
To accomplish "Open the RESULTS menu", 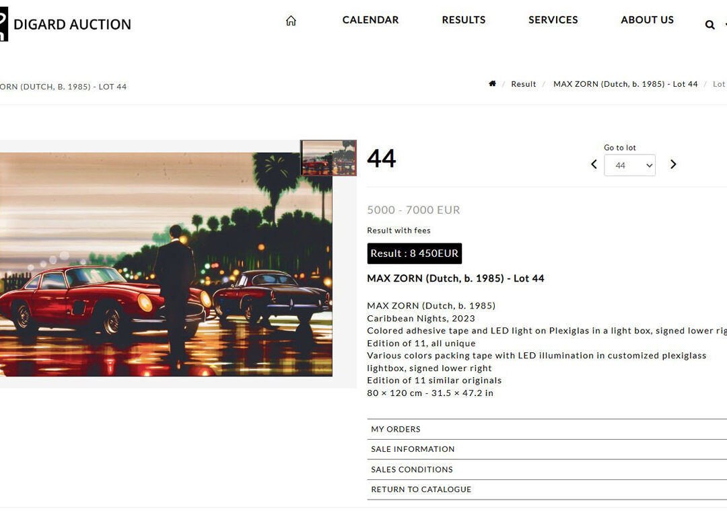I will [x=464, y=20].
